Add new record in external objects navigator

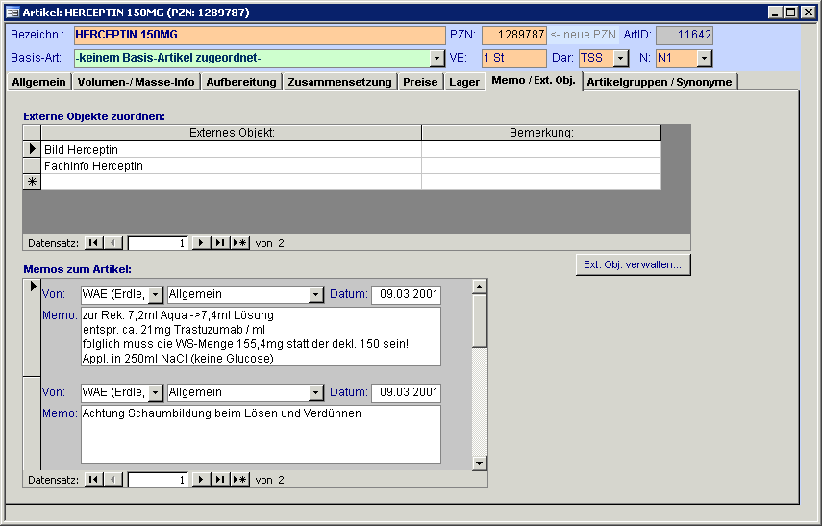240,243
